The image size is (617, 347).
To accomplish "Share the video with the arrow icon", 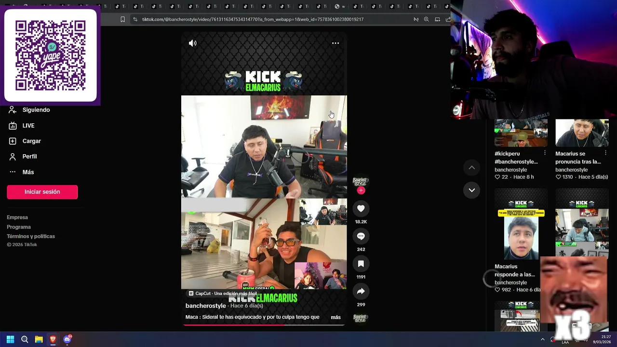I will 361,291.
